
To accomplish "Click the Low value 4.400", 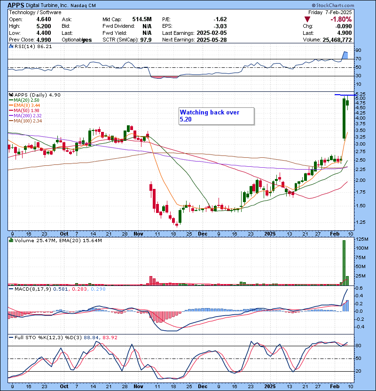I will coord(44,33).
